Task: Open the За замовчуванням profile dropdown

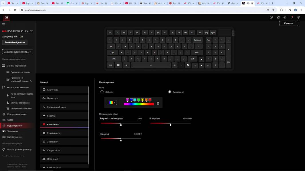Action: click(x=17, y=52)
